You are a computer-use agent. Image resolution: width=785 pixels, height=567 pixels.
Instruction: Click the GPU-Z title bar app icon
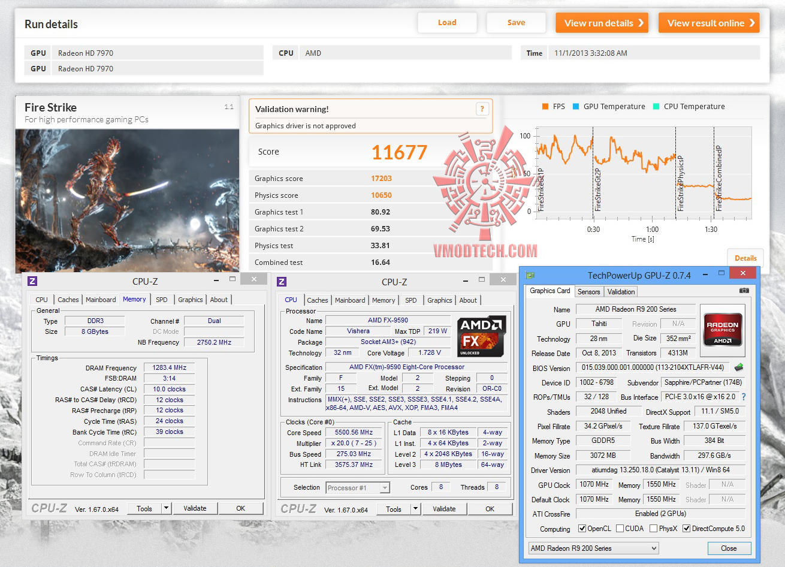530,275
